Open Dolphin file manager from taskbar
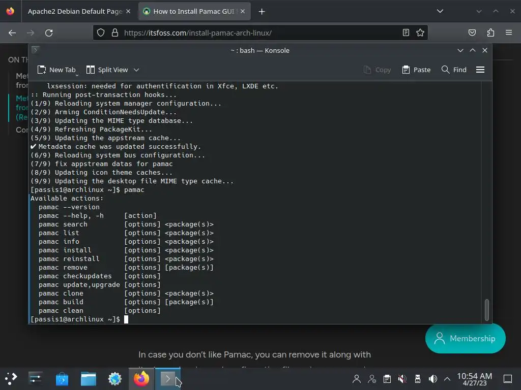521x390 pixels. (89, 378)
